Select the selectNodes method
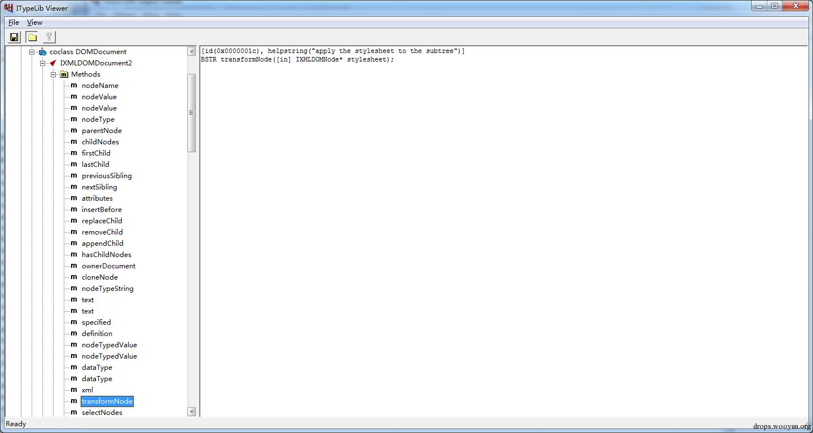 102,413
